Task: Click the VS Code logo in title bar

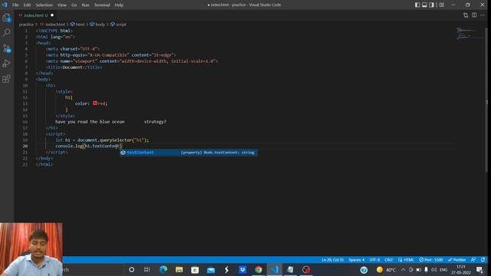Action: click(5, 5)
